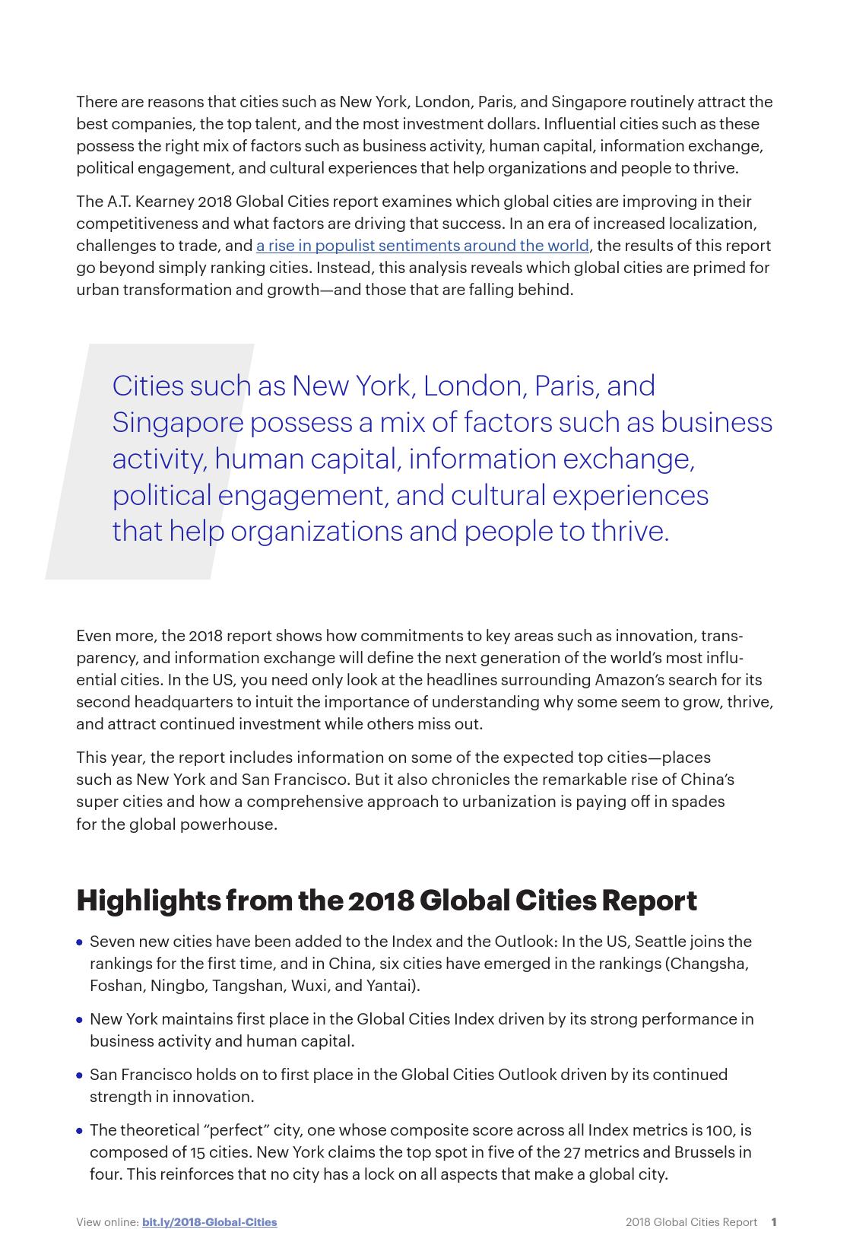This screenshot has width=853, height=1258.
Task: Open the bit.ly/2018-Global-Cities link
Action: pyautogui.click(x=209, y=1222)
